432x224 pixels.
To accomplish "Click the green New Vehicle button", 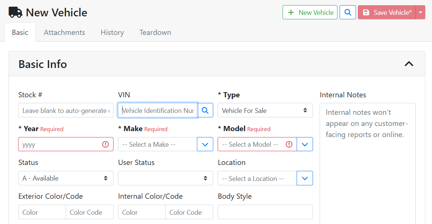I will click(x=310, y=12).
